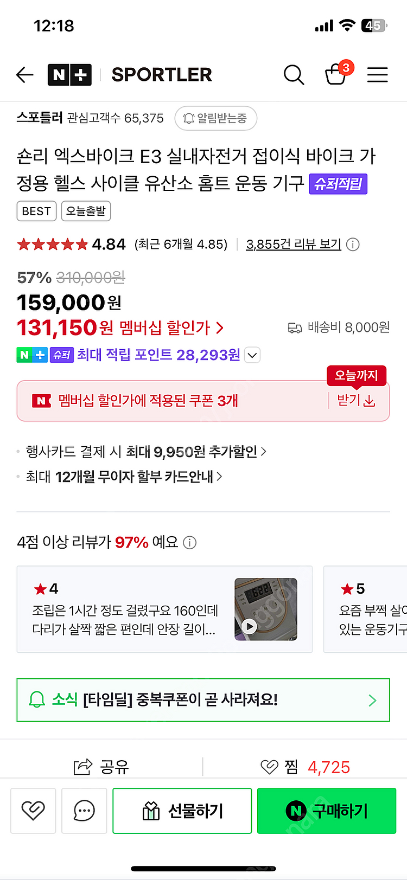
Task: Open the shopping cart with 3 items
Action: click(x=336, y=75)
